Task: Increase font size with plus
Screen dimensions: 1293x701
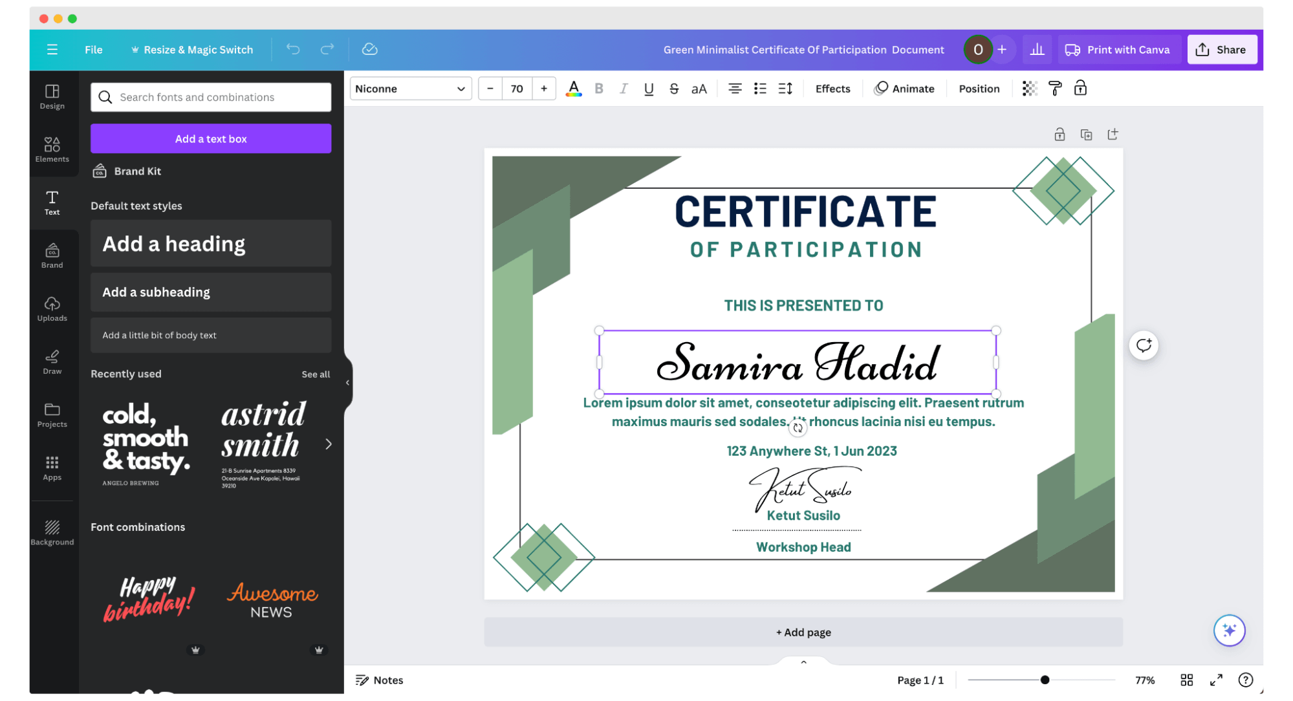Action: pos(544,89)
